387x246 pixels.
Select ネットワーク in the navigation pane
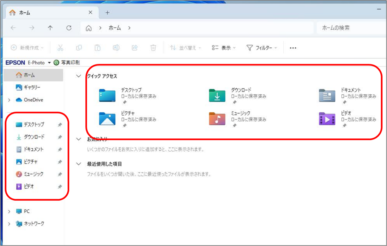click(33, 224)
